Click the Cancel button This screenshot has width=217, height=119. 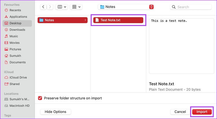tap(180, 112)
